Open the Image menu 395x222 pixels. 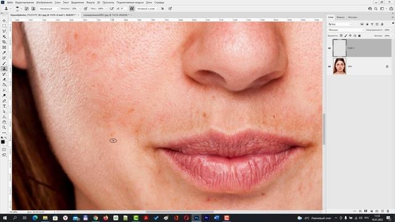click(44, 2)
